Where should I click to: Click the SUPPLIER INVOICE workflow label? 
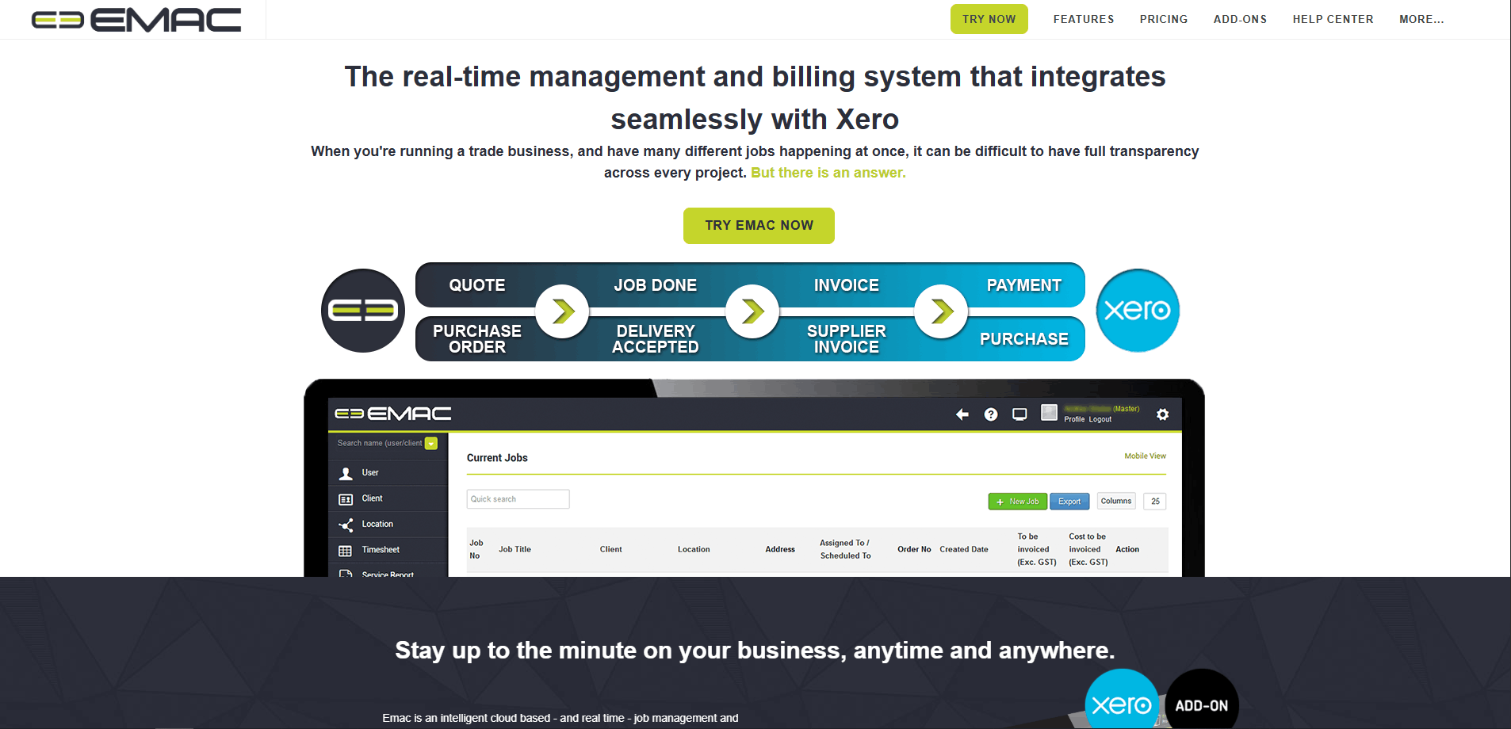point(847,339)
